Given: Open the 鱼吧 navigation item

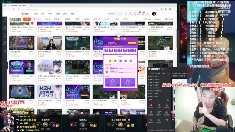Looking at the screenshot, I should [x=73, y=14].
